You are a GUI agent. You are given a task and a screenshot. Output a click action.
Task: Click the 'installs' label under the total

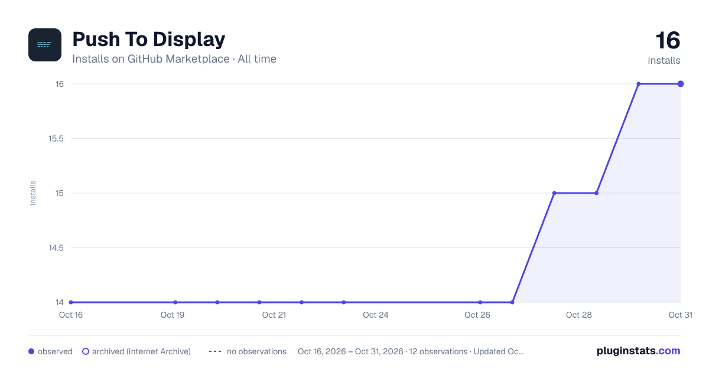coord(664,60)
